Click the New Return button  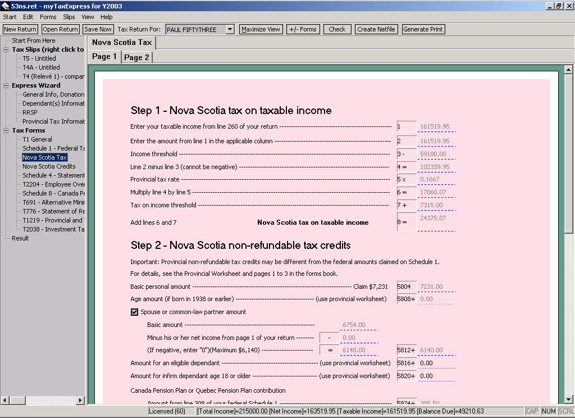(x=20, y=29)
